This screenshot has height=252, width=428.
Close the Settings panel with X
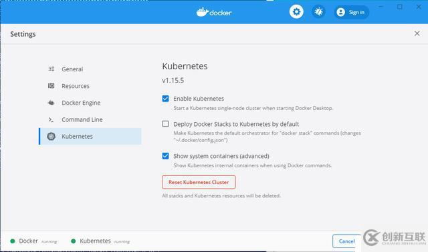[417, 33]
